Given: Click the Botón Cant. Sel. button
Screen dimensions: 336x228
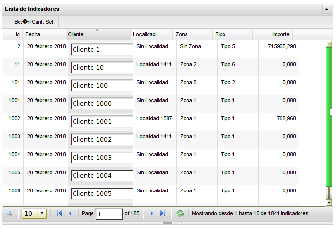Looking at the screenshot, I should point(34,22).
